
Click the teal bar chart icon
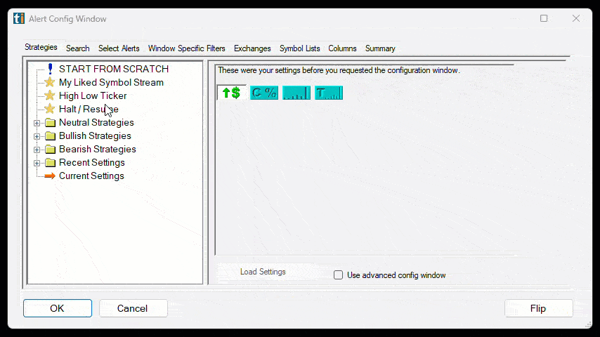296,93
